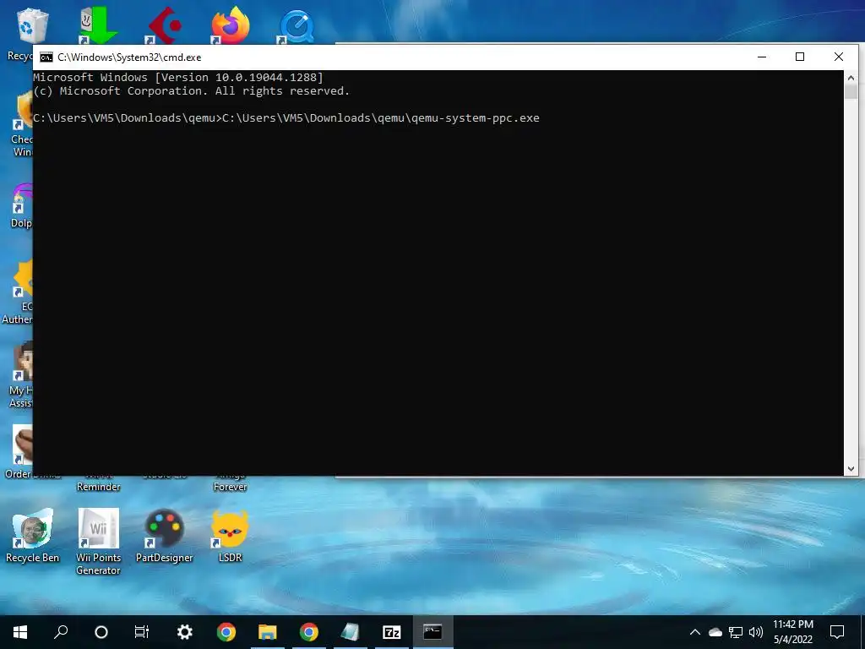
Task: Switch to Chrome icon beside File Explorer
Action: (x=309, y=632)
